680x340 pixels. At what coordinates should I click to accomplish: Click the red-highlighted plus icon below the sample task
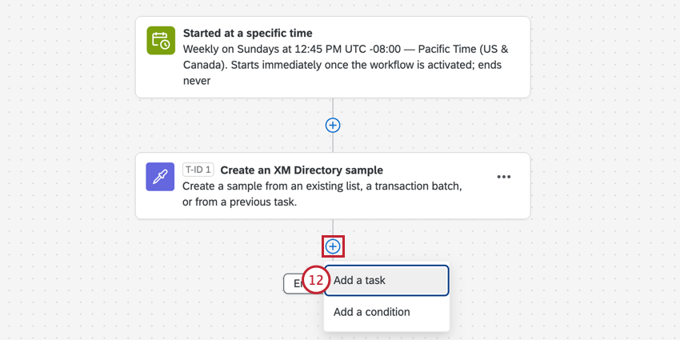(333, 246)
